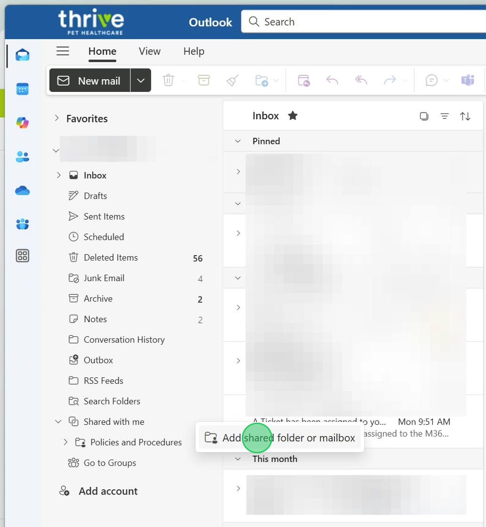Toggle the Inbox favorite star
Screen dimensions: 486x527
pyautogui.click(x=293, y=116)
